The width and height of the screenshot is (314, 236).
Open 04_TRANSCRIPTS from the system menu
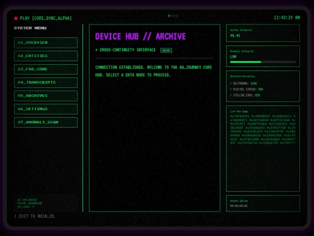point(46,82)
